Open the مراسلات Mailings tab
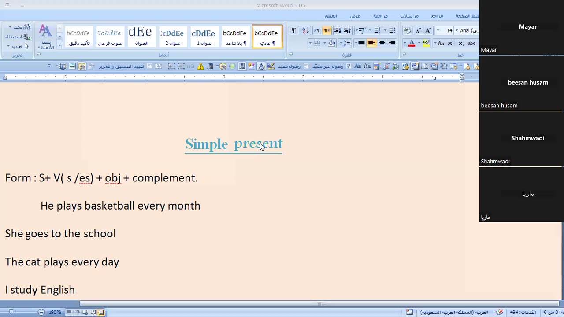The image size is (564, 317). pyautogui.click(x=409, y=16)
